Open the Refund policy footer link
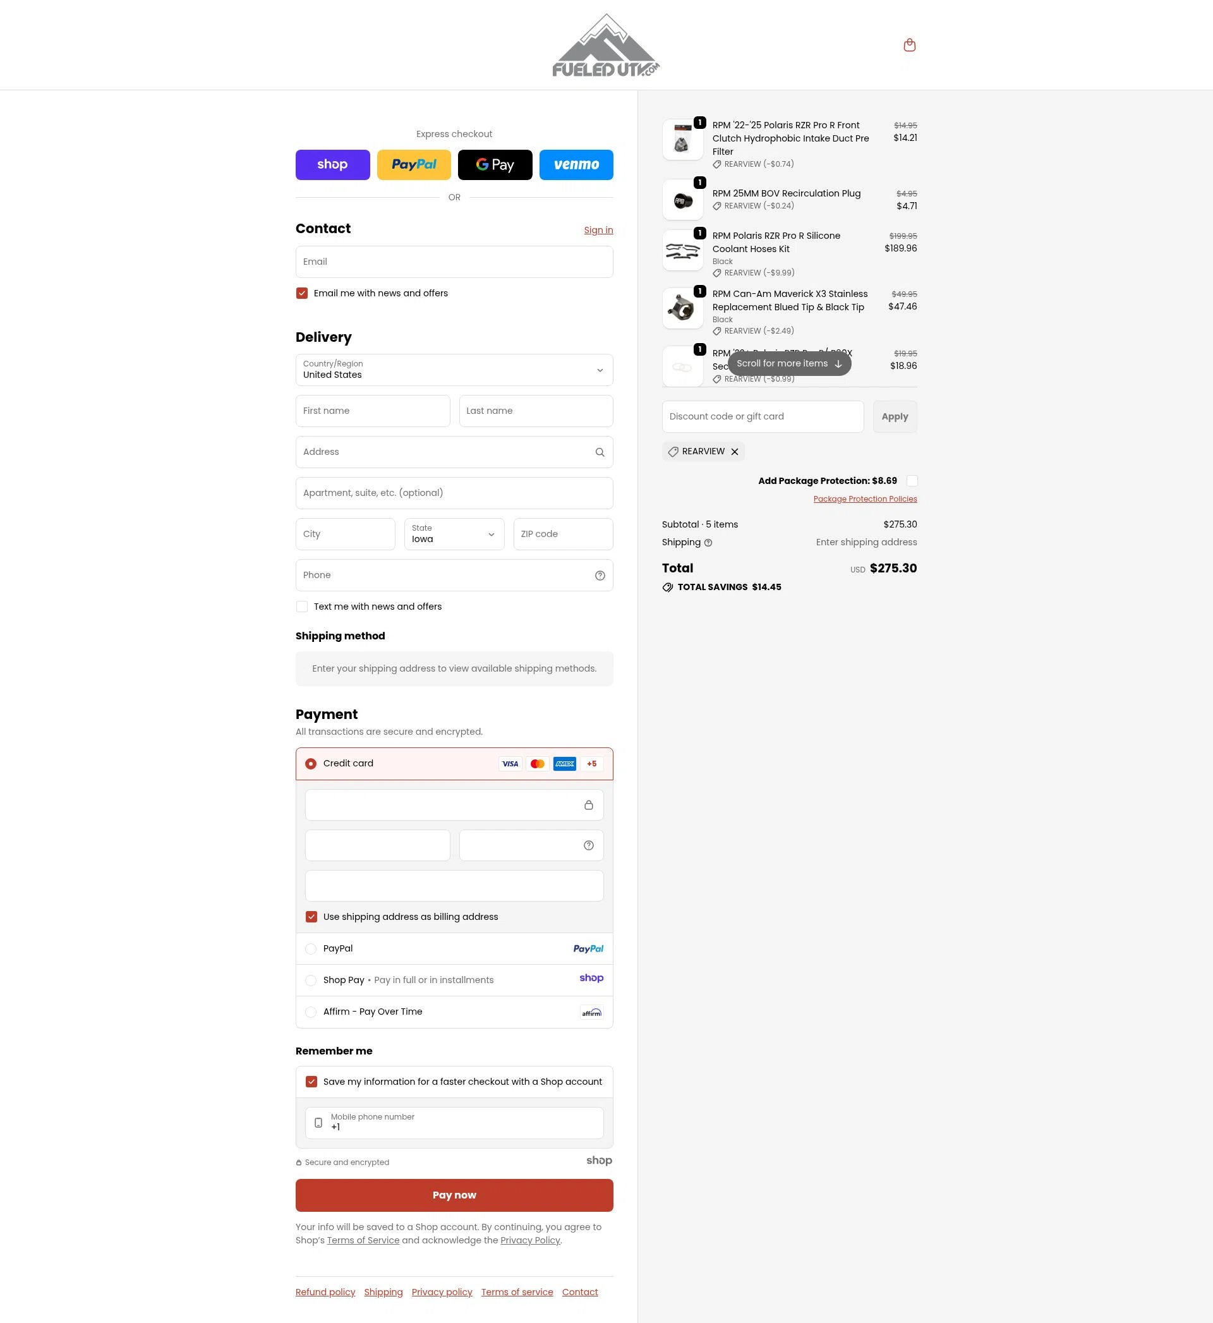Screen dimensions: 1213x1323 click(325, 1292)
